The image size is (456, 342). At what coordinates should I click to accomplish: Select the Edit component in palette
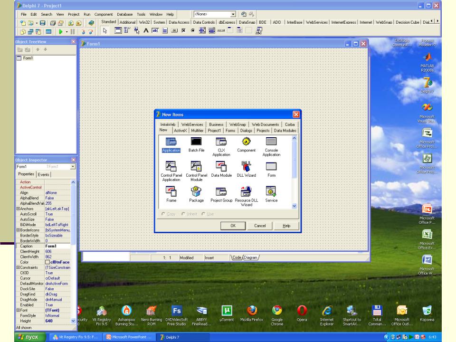click(155, 30)
